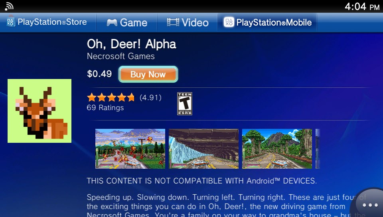Image resolution: width=383 pixels, height=217 pixels.
Task: View the waterfall cave tunnel screenshot
Action: coord(203,149)
